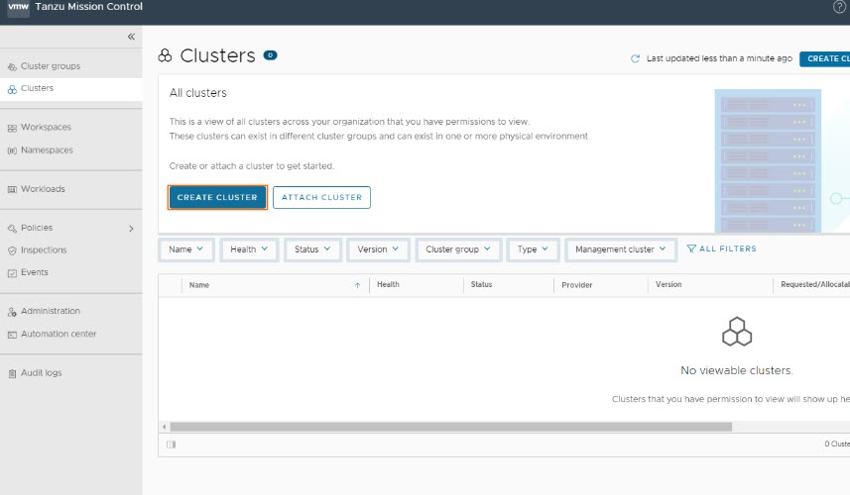Click the highlighted CREATE CLUSTER button
The image size is (850, 495).
[217, 197]
